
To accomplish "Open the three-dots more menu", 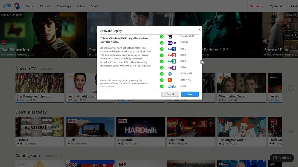I will [x=294, y=6].
